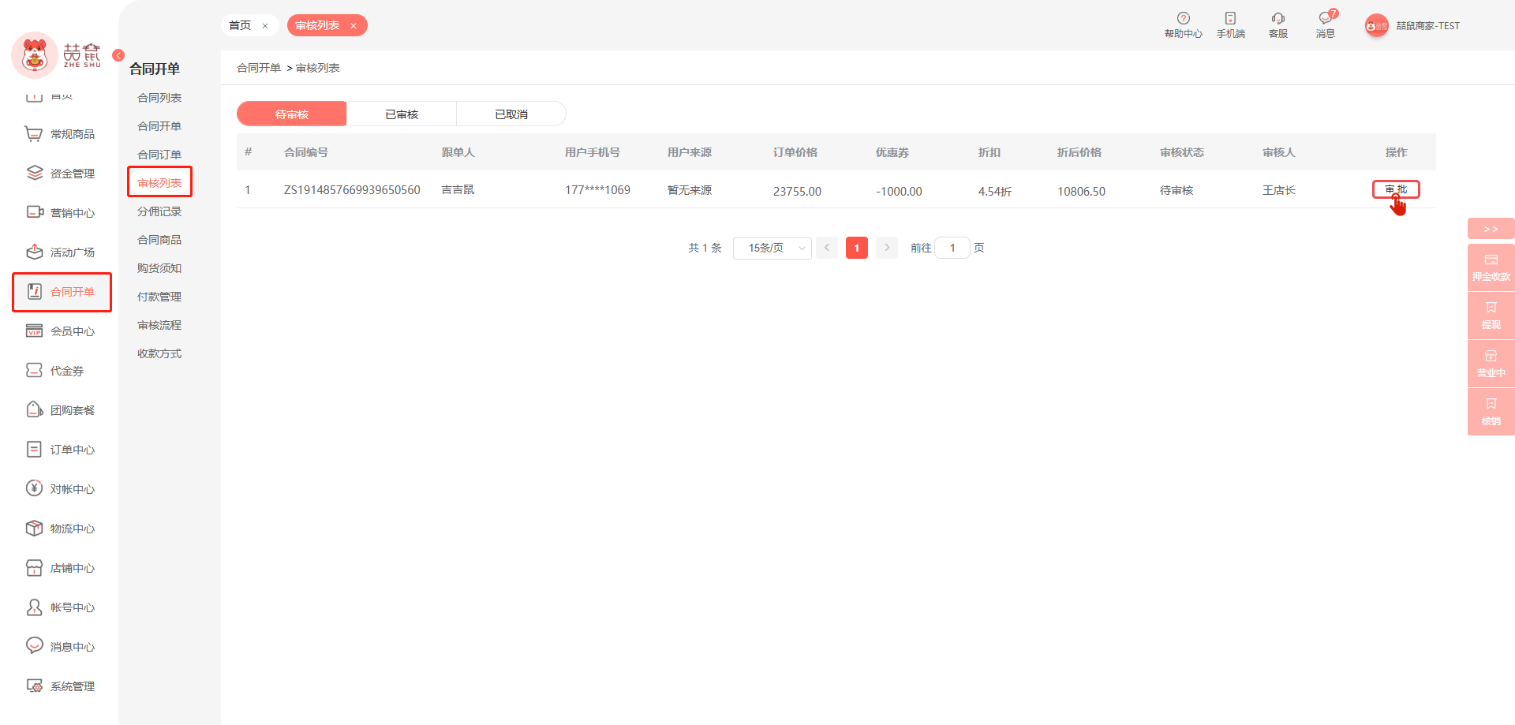Open 资金管理 via its stacked layers icon
Viewport: 1515px width, 725px height.
[34, 174]
